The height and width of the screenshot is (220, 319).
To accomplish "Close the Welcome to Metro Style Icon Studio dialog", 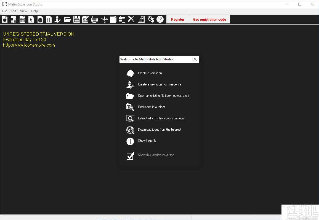I will pos(195,59).
